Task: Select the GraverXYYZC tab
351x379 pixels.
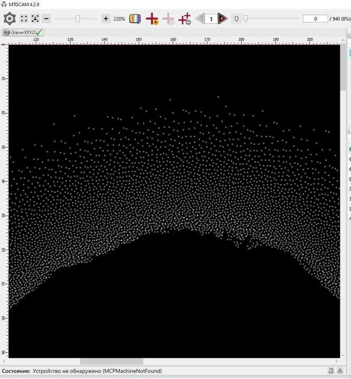Action: tap(22, 33)
